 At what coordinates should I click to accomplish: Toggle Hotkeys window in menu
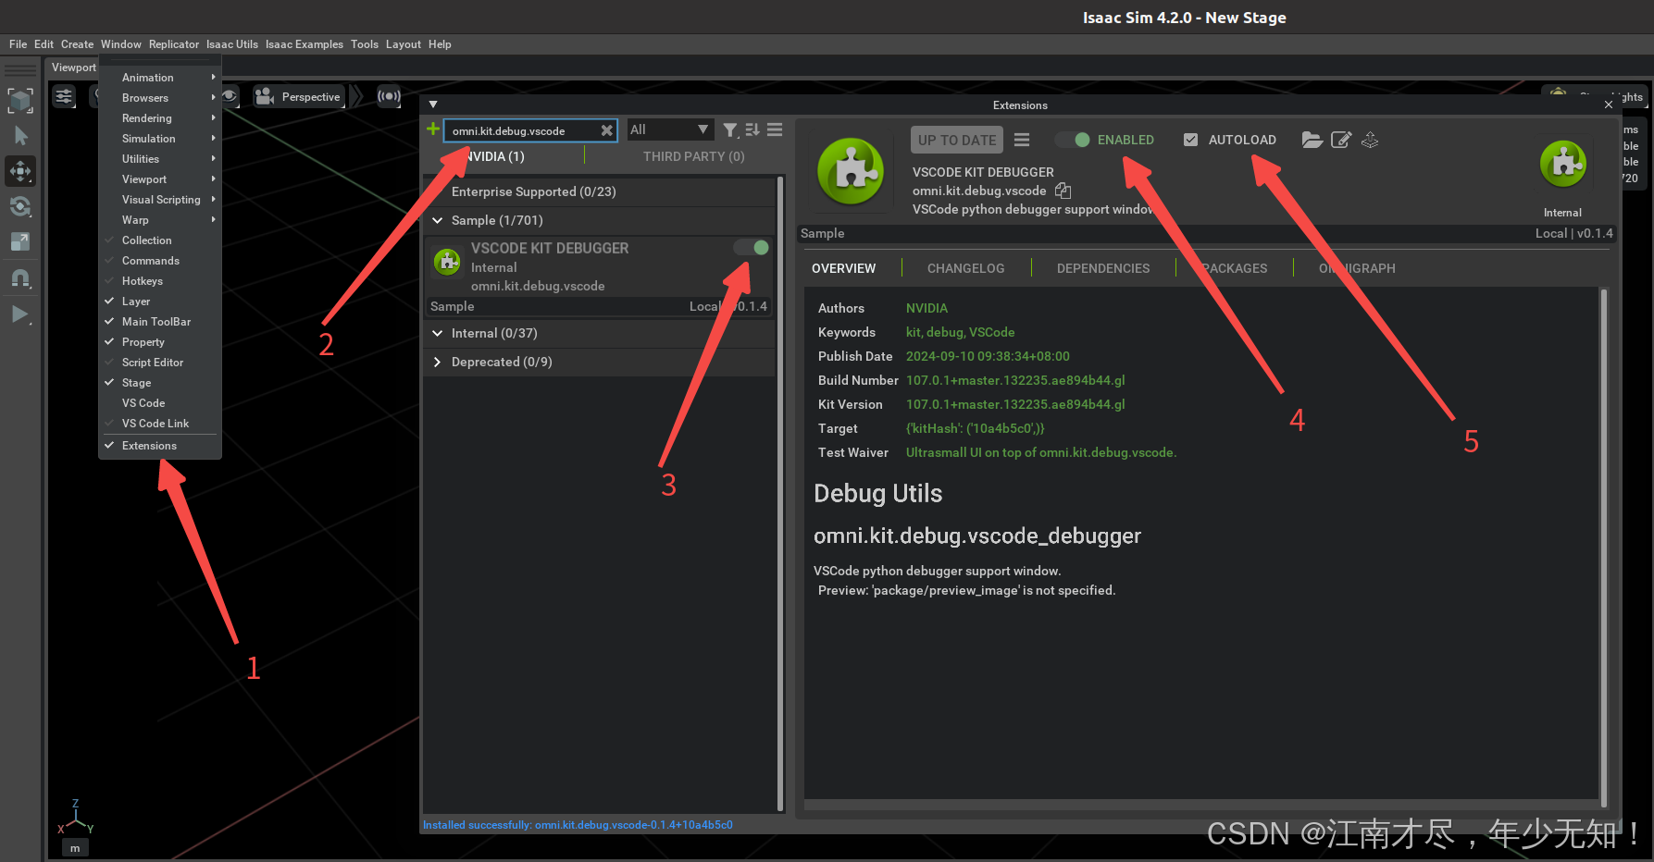click(160, 281)
